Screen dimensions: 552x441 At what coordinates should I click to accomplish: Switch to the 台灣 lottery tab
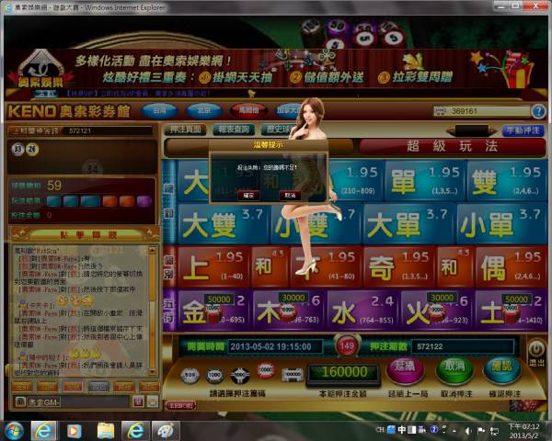coord(159,111)
